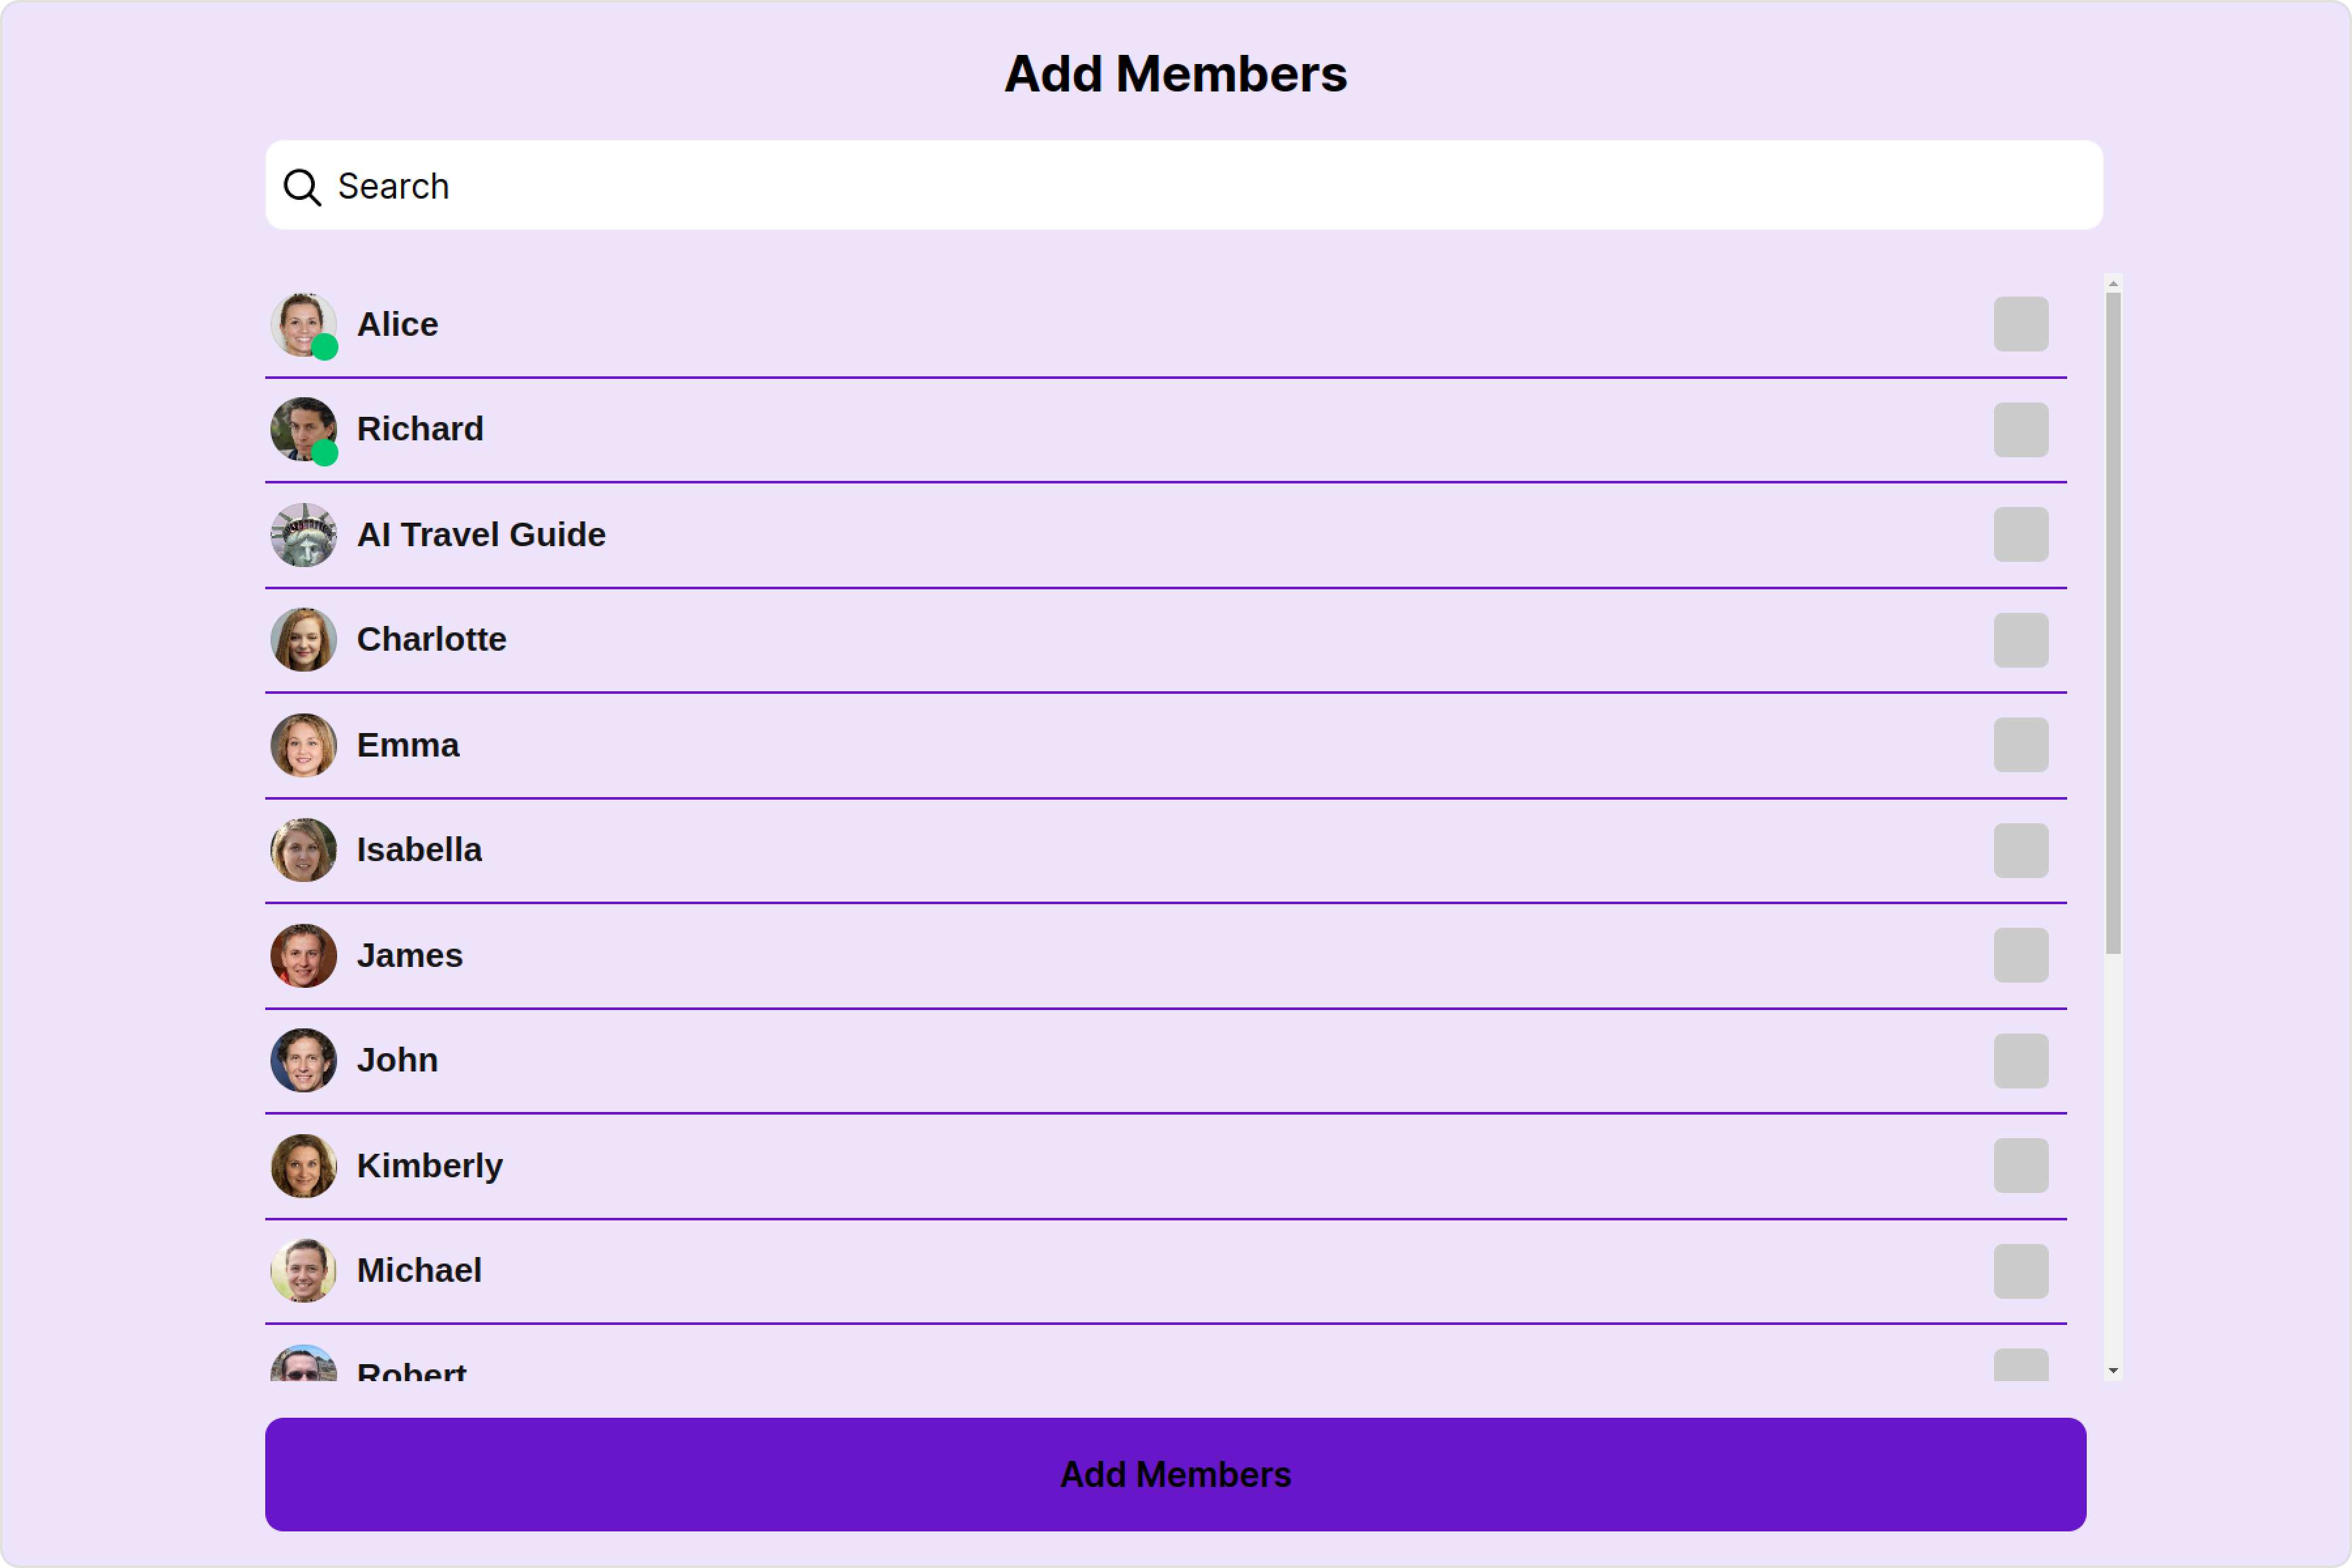Tick the checkbox for Kimberly
The height and width of the screenshot is (1568, 2352).
(2021, 1166)
